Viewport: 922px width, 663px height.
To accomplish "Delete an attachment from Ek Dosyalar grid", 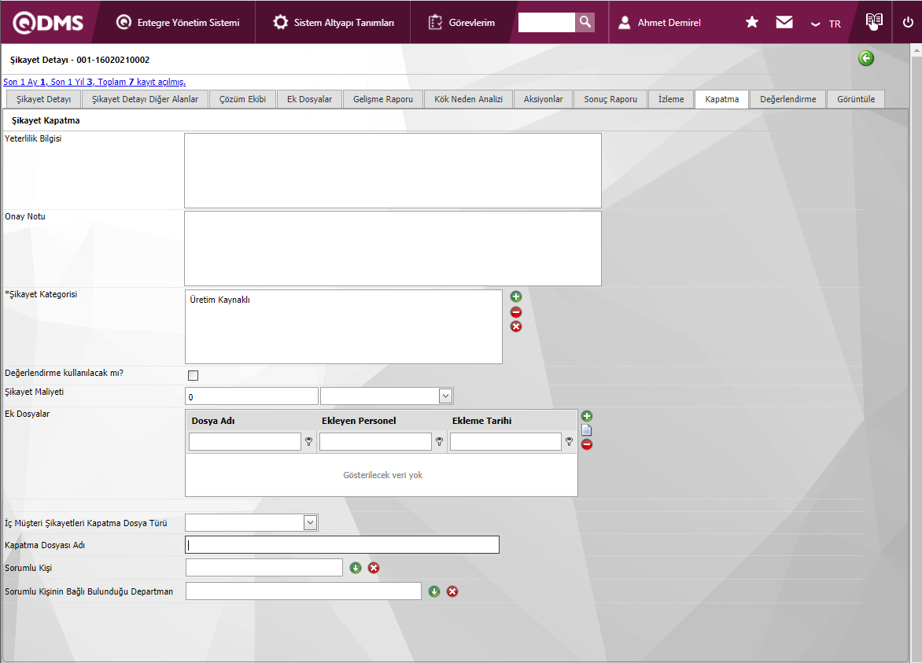I will pyautogui.click(x=586, y=444).
